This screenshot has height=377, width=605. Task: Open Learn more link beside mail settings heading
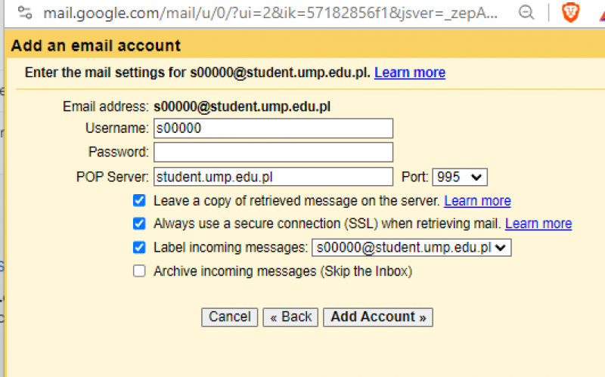pos(409,73)
